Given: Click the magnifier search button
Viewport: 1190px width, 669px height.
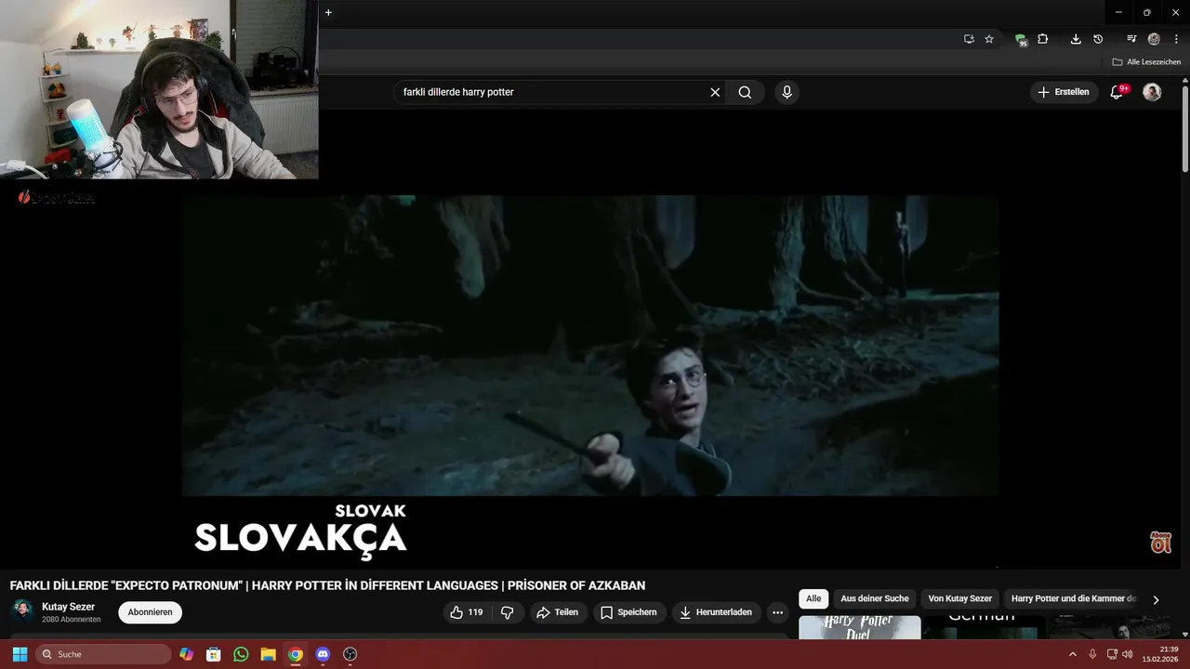Looking at the screenshot, I should pyautogui.click(x=745, y=92).
